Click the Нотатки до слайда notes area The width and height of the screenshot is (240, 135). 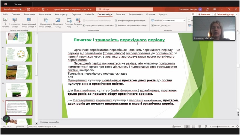(49, 122)
